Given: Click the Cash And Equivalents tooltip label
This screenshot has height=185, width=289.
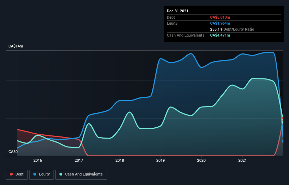Looking at the screenshot, I should (x=186, y=35).
